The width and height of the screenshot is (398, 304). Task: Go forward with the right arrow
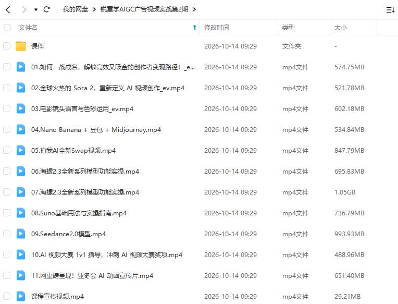point(24,10)
